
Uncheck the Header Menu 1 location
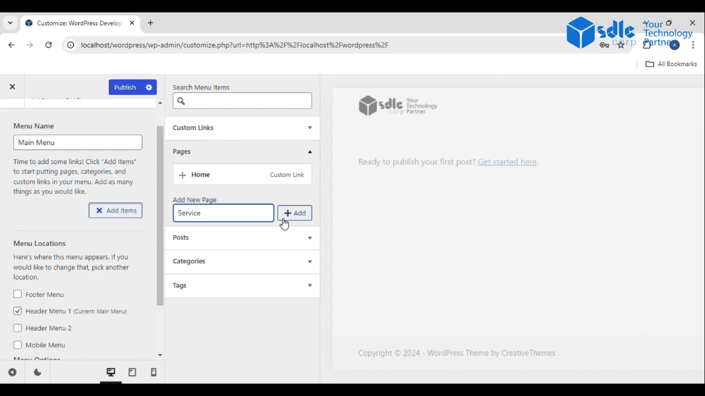(x=18, y=311)
